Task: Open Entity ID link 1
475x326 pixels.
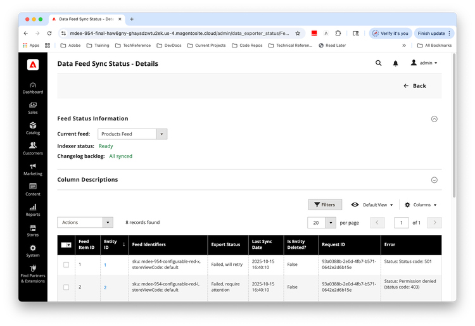Action: [105, 265]
